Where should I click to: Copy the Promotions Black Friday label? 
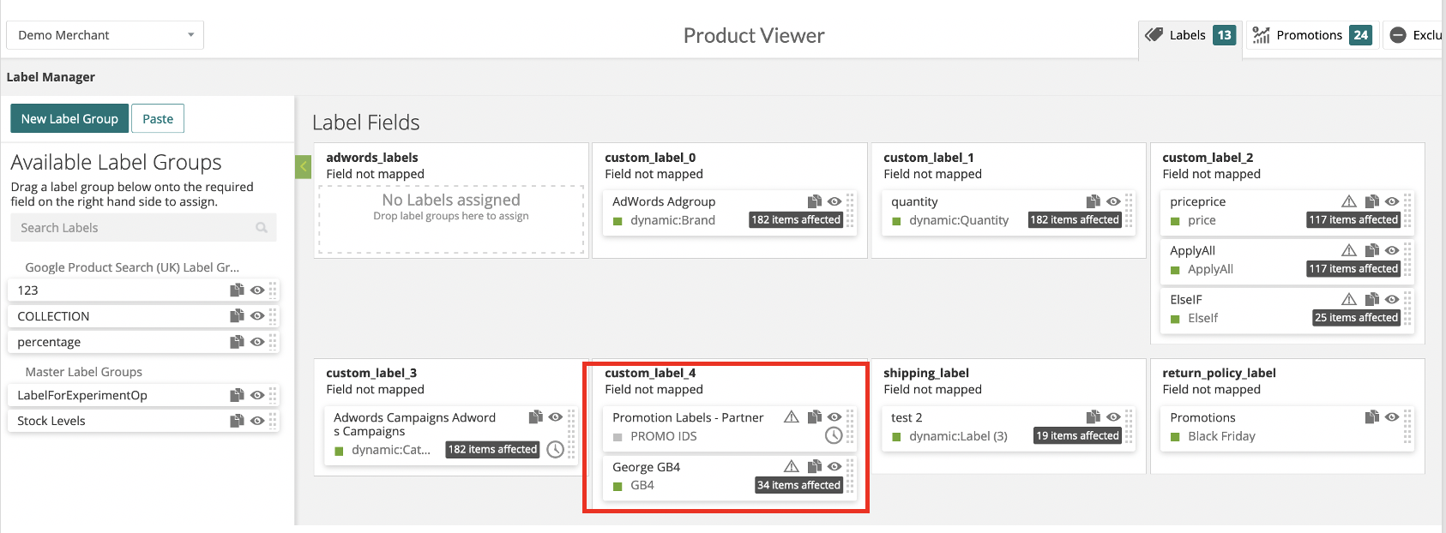pos(1372,417)
